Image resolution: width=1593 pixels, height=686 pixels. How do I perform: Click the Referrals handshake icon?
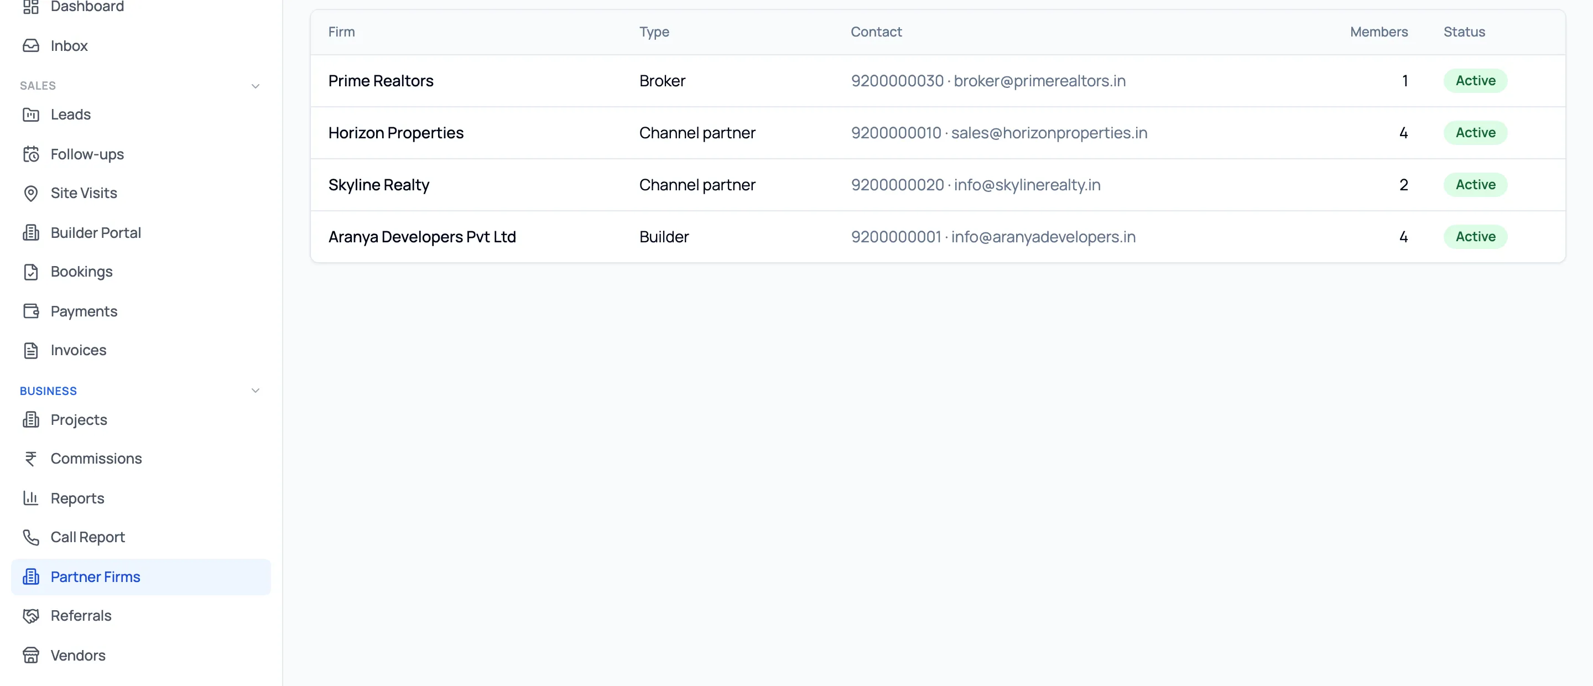pos(31,616)
